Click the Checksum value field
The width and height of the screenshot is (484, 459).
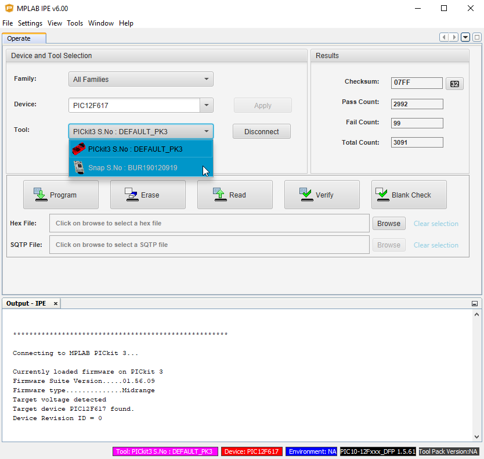pyautogui.click(x=417, y=83)
